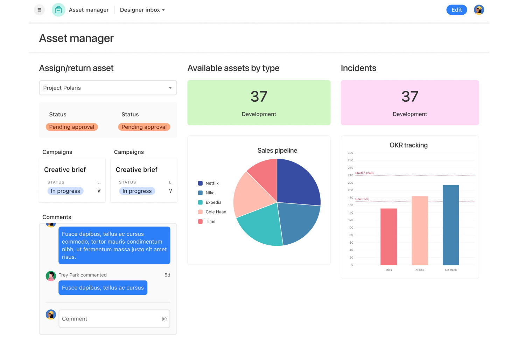518x345 pixels.
Task: Click the @ mention icon in Comment field
Action: [x=164, y=319]
